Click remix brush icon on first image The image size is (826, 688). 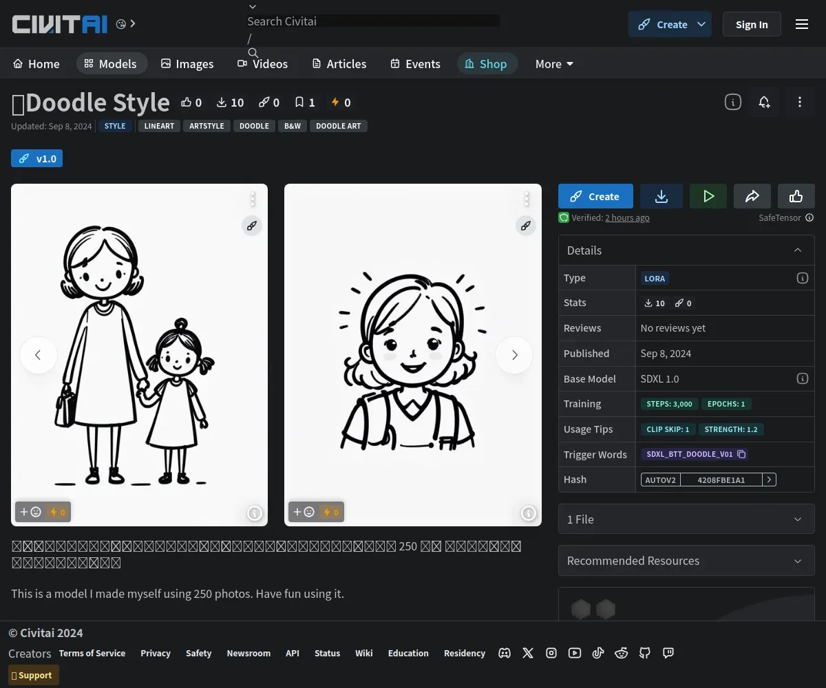coord(252,226)
